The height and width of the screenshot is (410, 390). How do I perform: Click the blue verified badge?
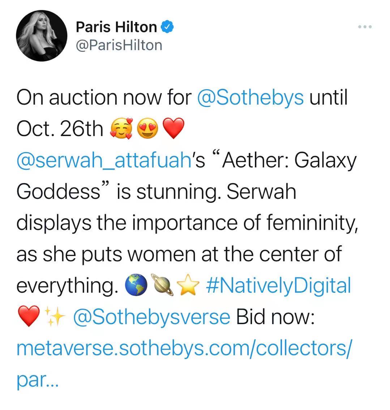tap(167, 27)
